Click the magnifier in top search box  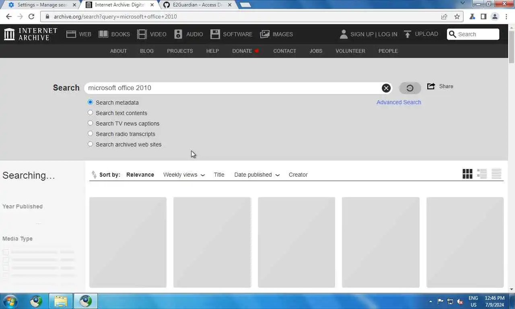[x=453, y=34]
